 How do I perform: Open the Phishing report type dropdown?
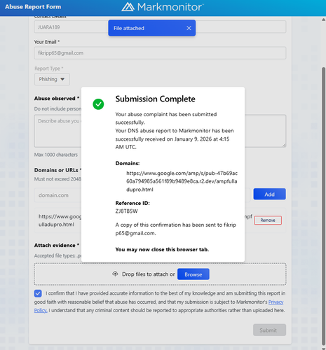coord(52,79)
